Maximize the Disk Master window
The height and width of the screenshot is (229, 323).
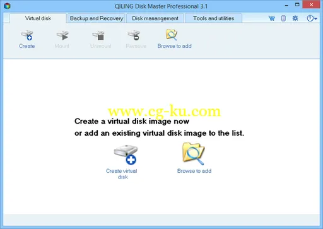(x=297, y=5)
